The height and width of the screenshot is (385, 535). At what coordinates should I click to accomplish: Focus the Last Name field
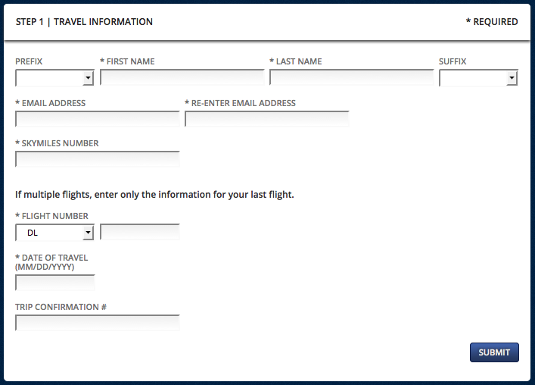point(351,77)
